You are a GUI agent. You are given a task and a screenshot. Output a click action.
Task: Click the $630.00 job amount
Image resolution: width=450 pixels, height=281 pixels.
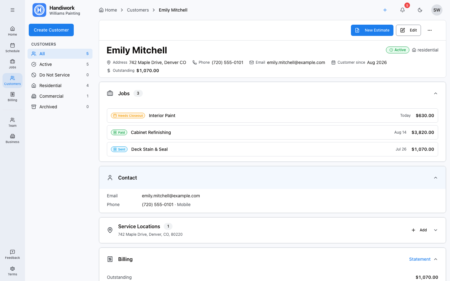(x=425, y=116)
